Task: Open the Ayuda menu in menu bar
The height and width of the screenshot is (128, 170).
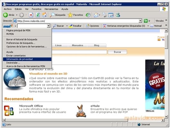Action: (x=65, y=9)
